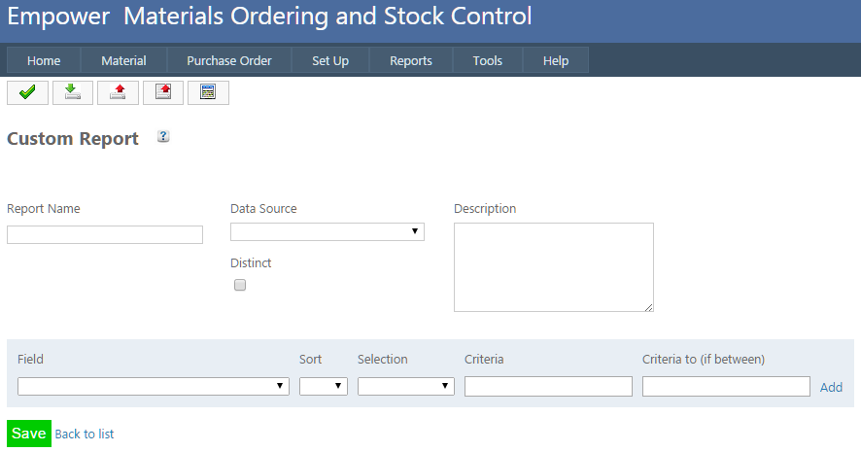Click the document with red arrow icon
The width and height of the screenshot is (861, 452).
162,92
